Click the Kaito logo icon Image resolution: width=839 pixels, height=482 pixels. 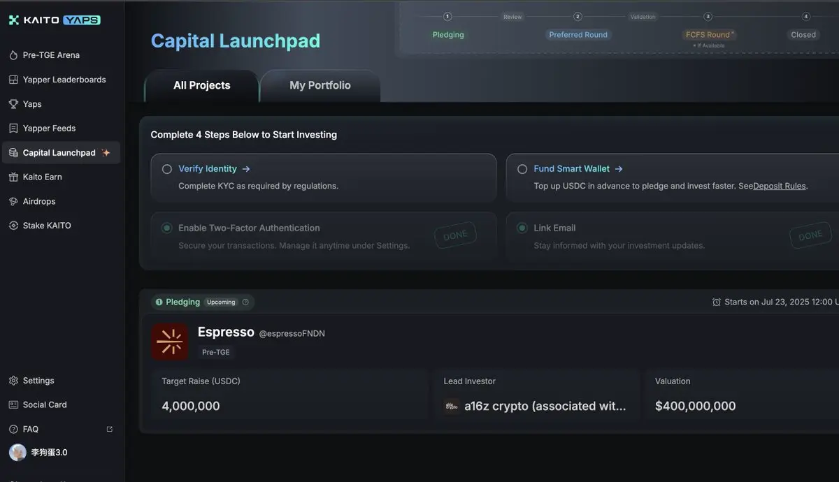pyautogui.click(x=13, y=20)
